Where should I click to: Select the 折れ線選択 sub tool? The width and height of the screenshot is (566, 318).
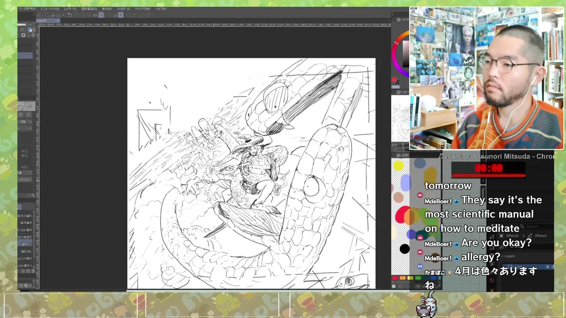point(25,237)
